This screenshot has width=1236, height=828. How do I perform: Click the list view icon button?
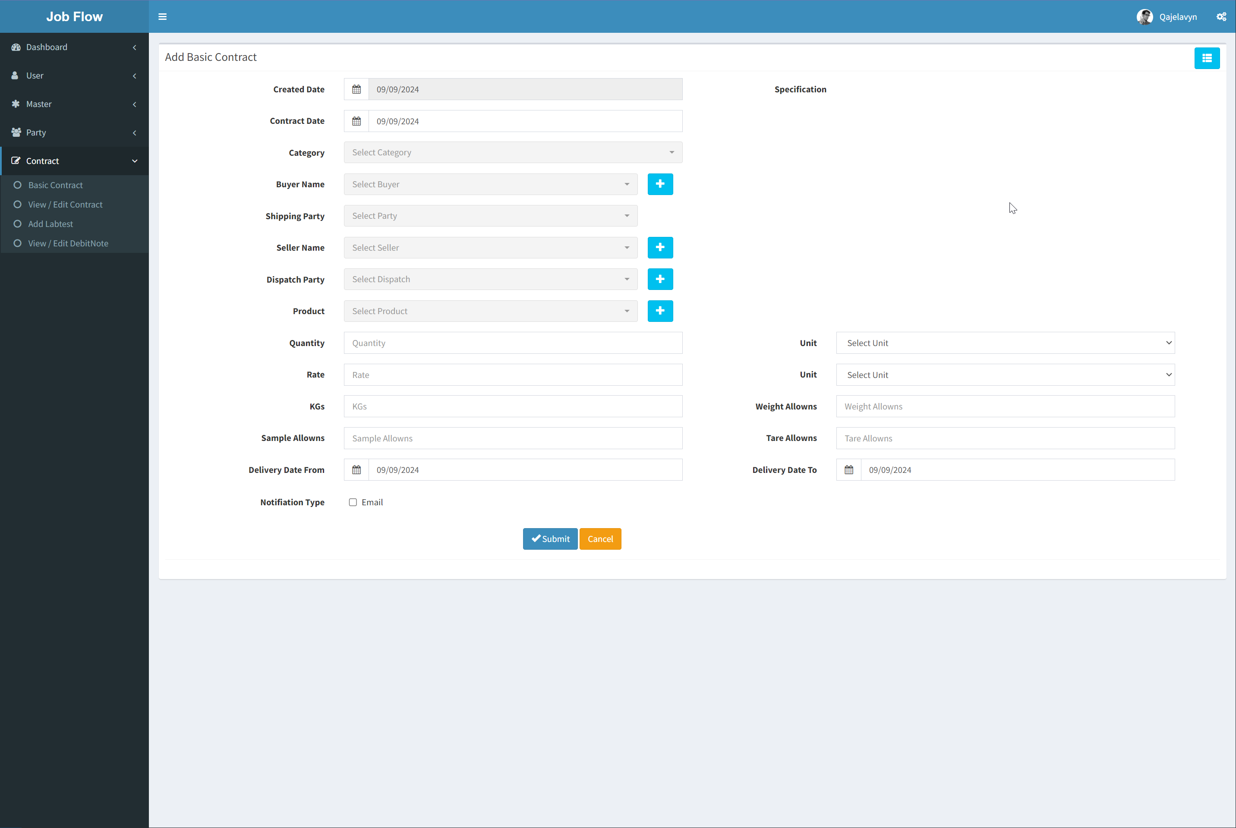pos(1206,58)
